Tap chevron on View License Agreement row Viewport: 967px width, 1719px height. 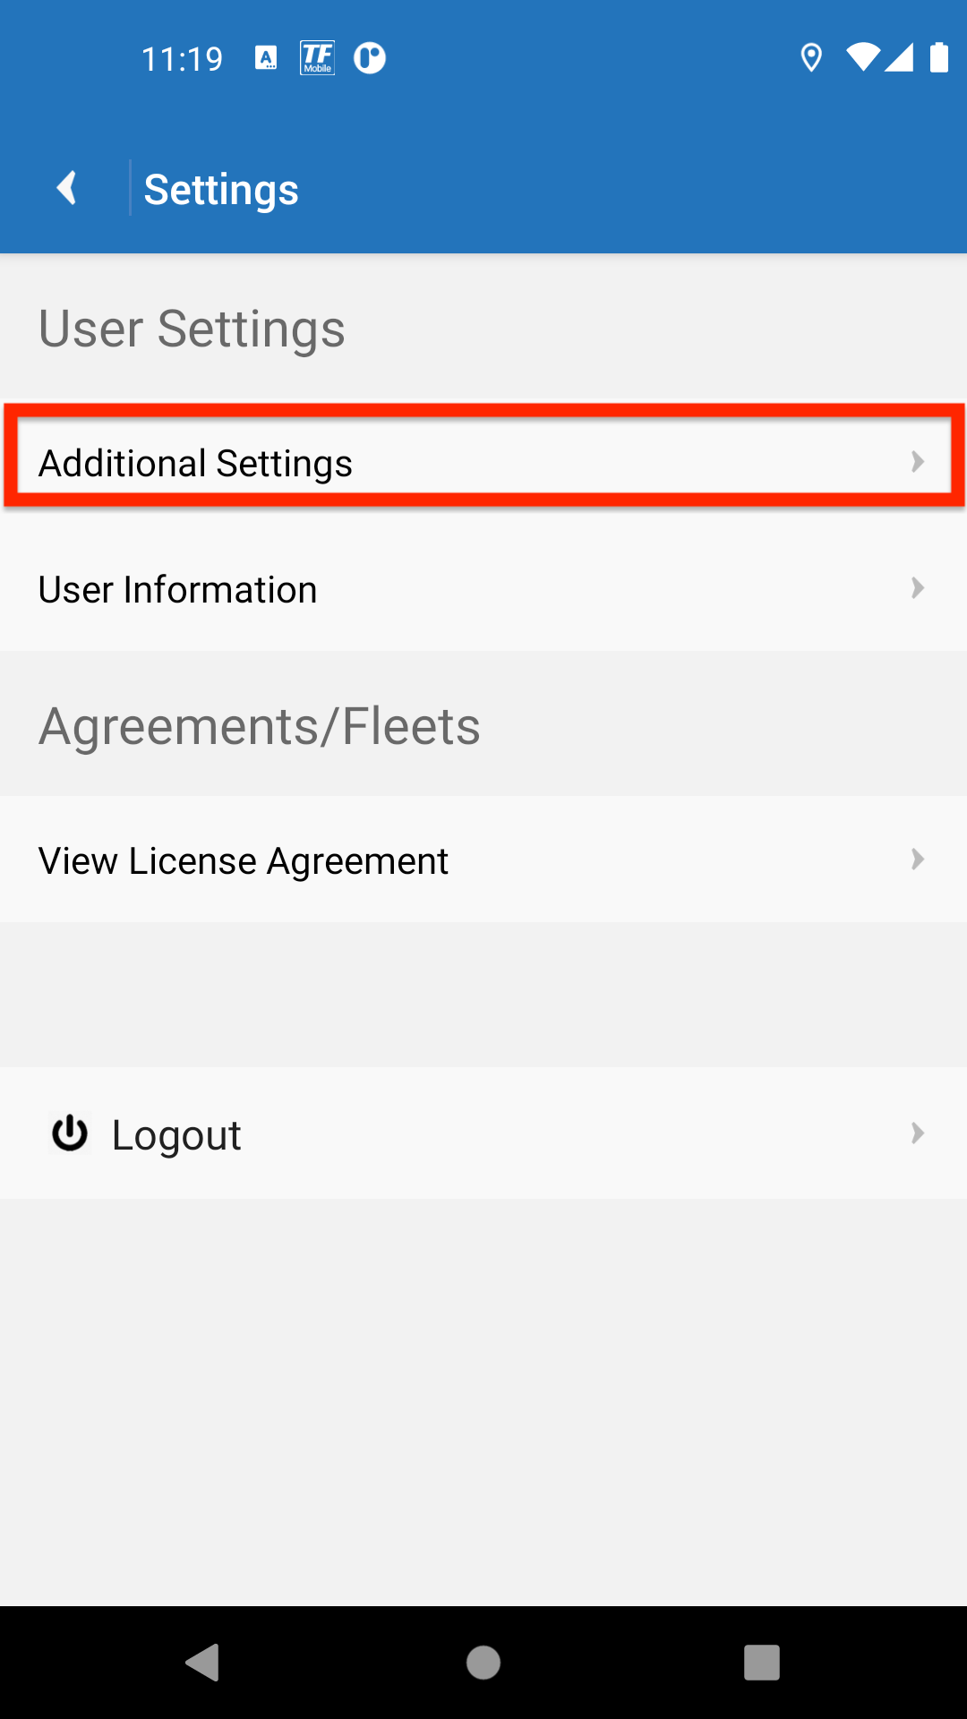917,859
